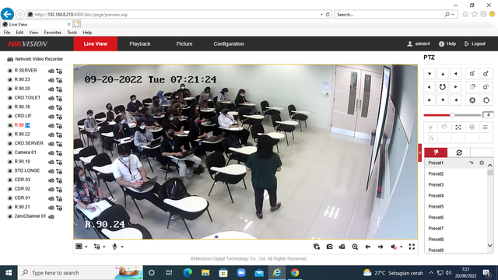
Task: Select camera R.90.22 in list
Action: (x=23, y=135)
